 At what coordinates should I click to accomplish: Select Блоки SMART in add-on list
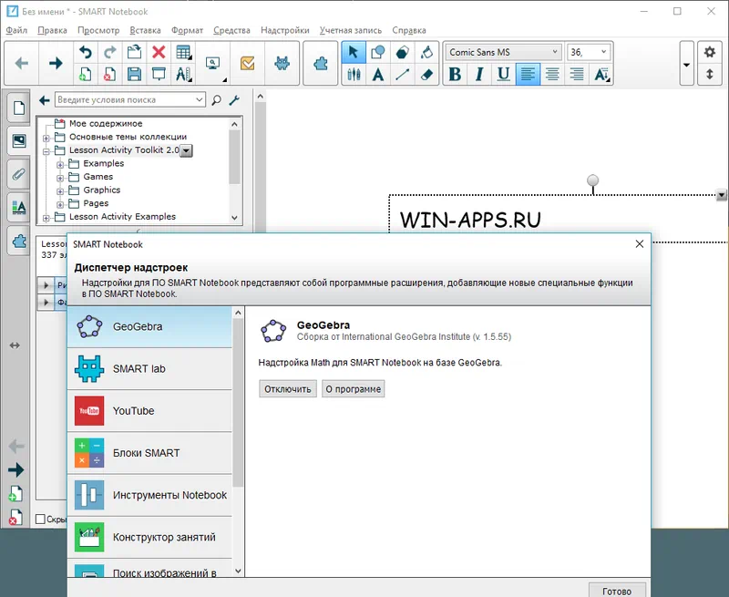tap(149, 453)
